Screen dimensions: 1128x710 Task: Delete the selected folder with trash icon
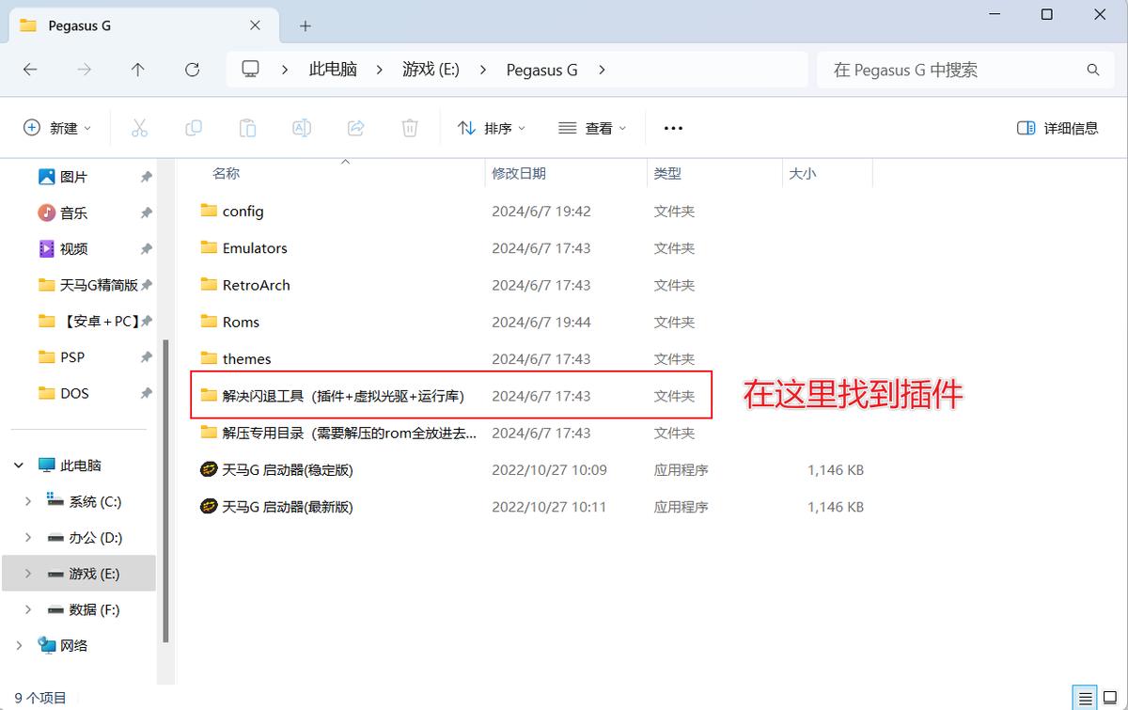tap(410, 128)
